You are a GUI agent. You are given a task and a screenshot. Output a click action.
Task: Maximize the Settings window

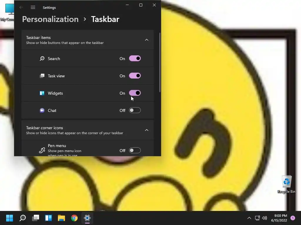[x=141, y=5]
